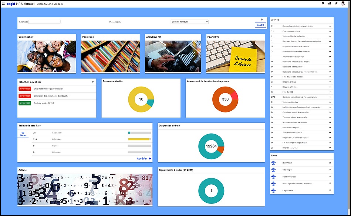Click the plus icon above the ALLER button
Viewport: 351px width, 216px height.
point(262,20)
